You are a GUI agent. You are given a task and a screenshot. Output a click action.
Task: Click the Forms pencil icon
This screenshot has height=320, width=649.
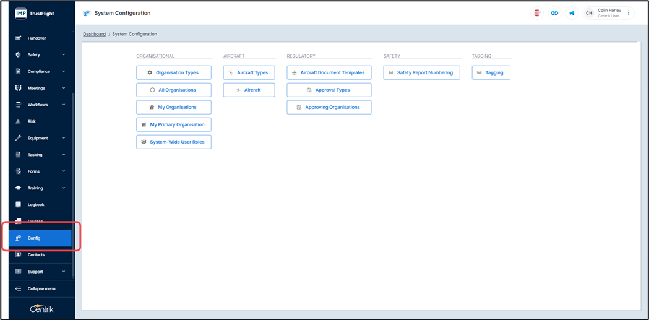(18, 171)
